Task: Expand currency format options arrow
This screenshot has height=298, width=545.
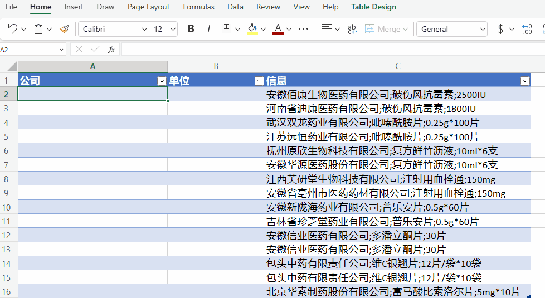Action: [512, 29]
